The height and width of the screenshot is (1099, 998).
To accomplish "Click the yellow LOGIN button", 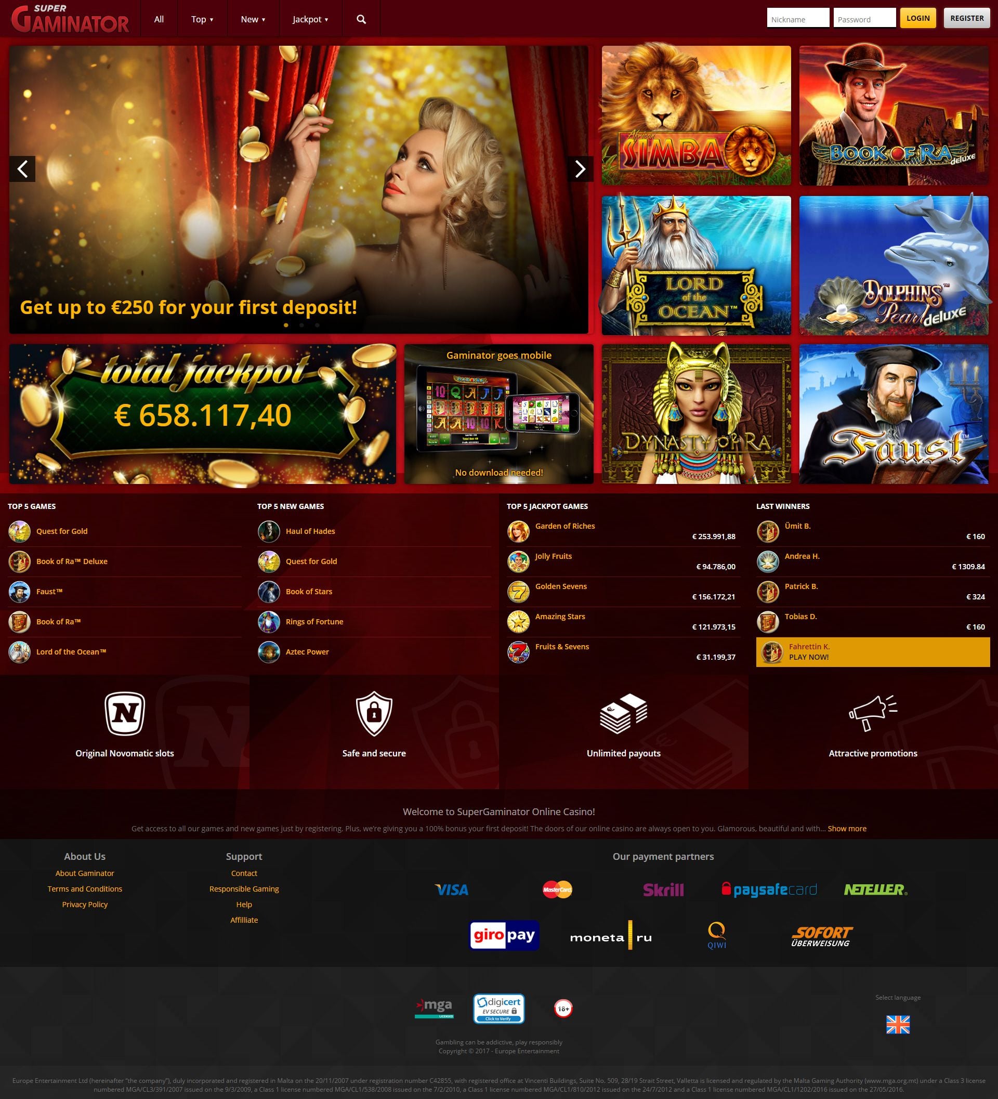I will (918, 18).
